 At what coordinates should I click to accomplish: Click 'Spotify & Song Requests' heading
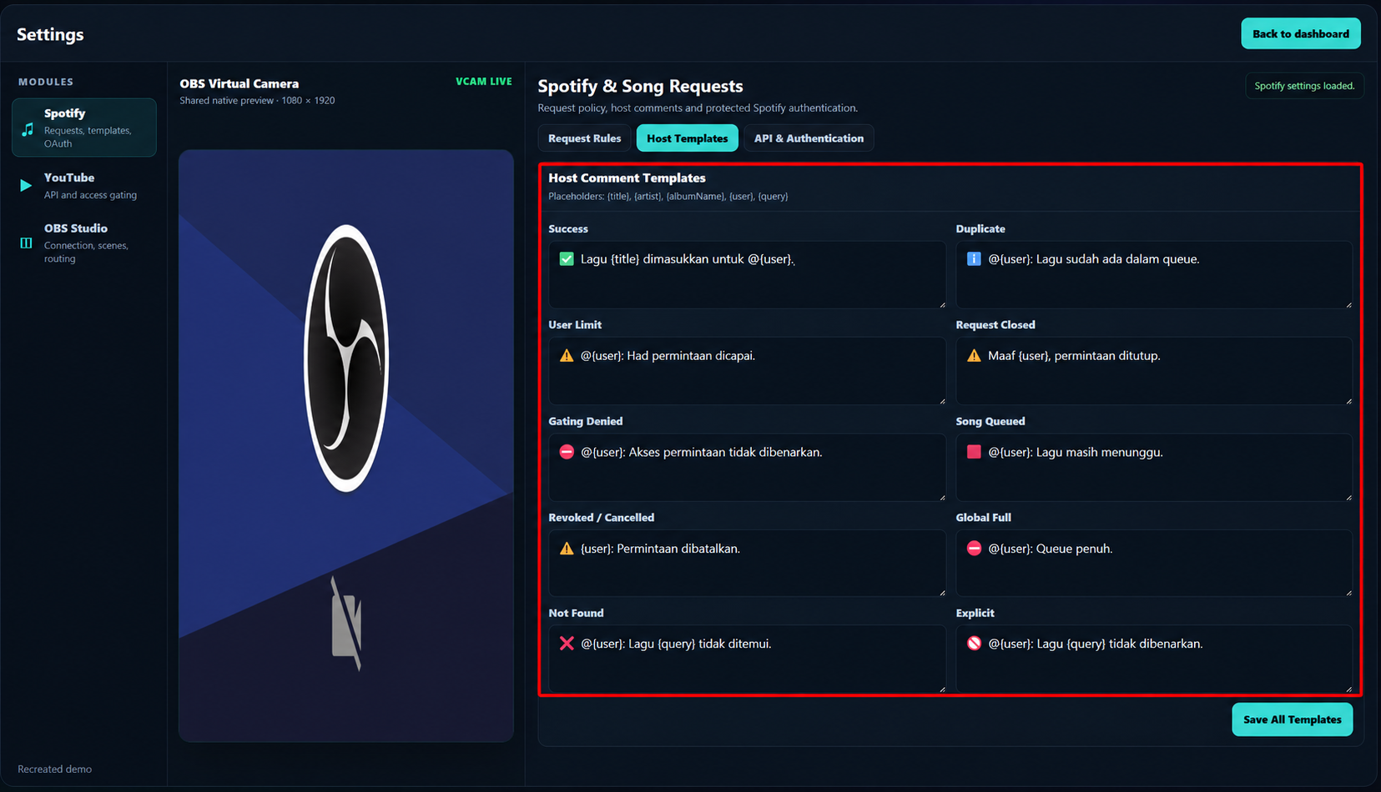(640, 86)
